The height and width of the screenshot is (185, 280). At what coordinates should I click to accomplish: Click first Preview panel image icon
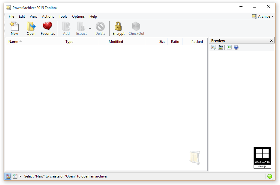[214, 47]
